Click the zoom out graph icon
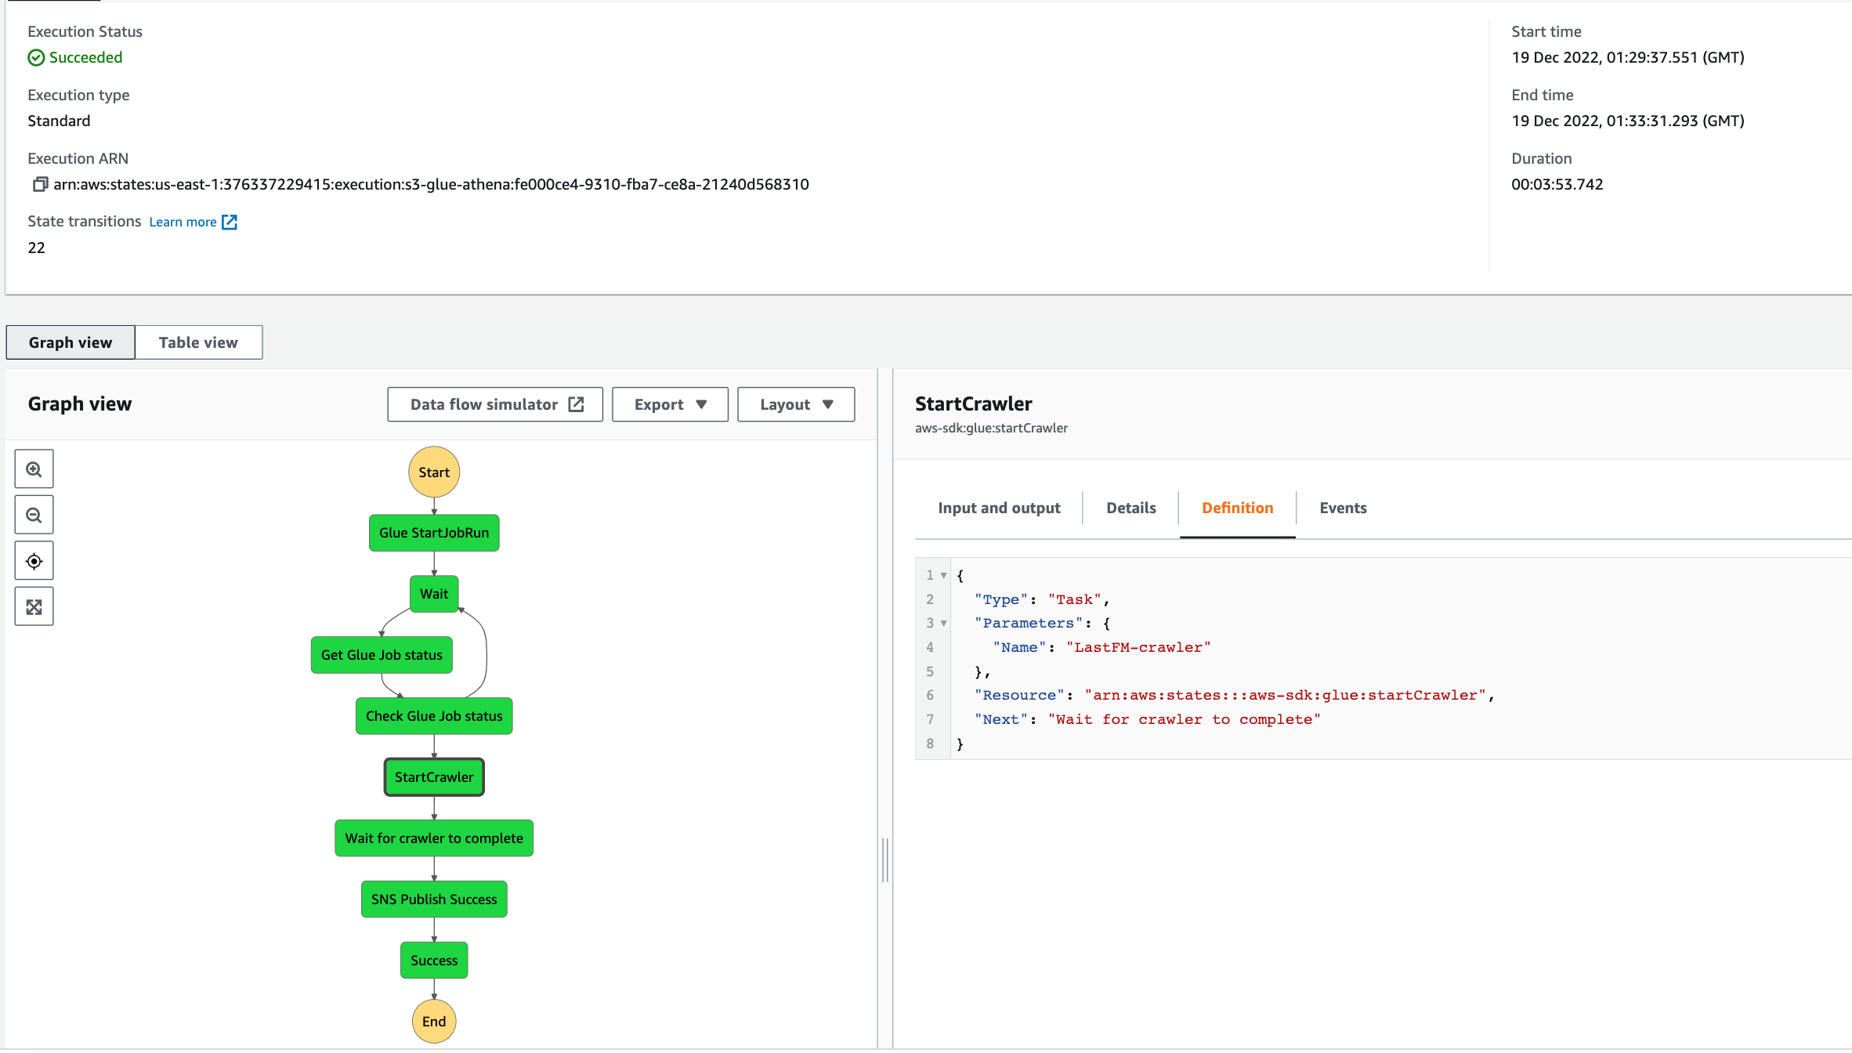 coord(34,515)
